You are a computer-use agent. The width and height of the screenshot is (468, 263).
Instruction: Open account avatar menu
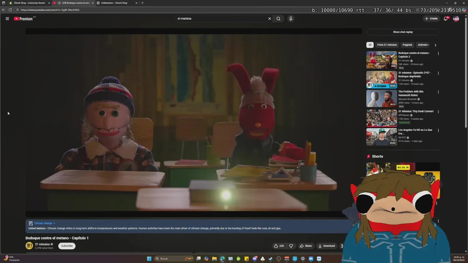coord(456,19)
